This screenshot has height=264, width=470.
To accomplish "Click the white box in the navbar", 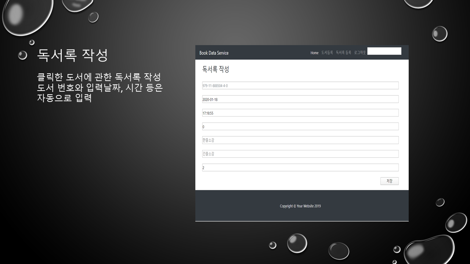I will click(x=384, y=51).
